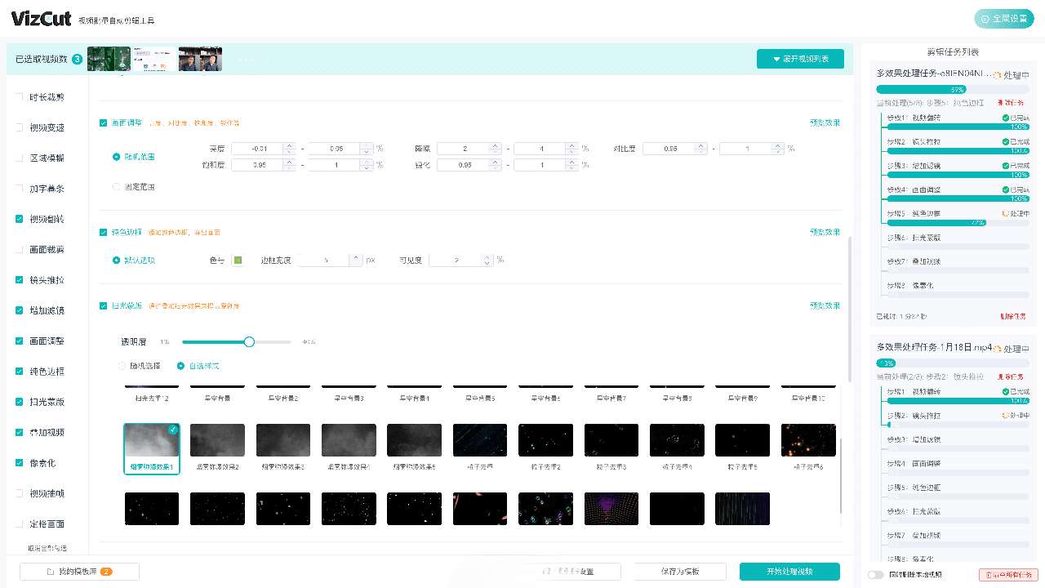1045x588 pixels.
Task: Toggle 同时删除本地视频 switch
Action: pyautogui.click(x=875, y=575)
